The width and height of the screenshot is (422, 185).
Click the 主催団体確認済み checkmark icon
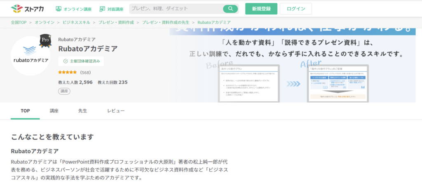[x=65, y=61]
